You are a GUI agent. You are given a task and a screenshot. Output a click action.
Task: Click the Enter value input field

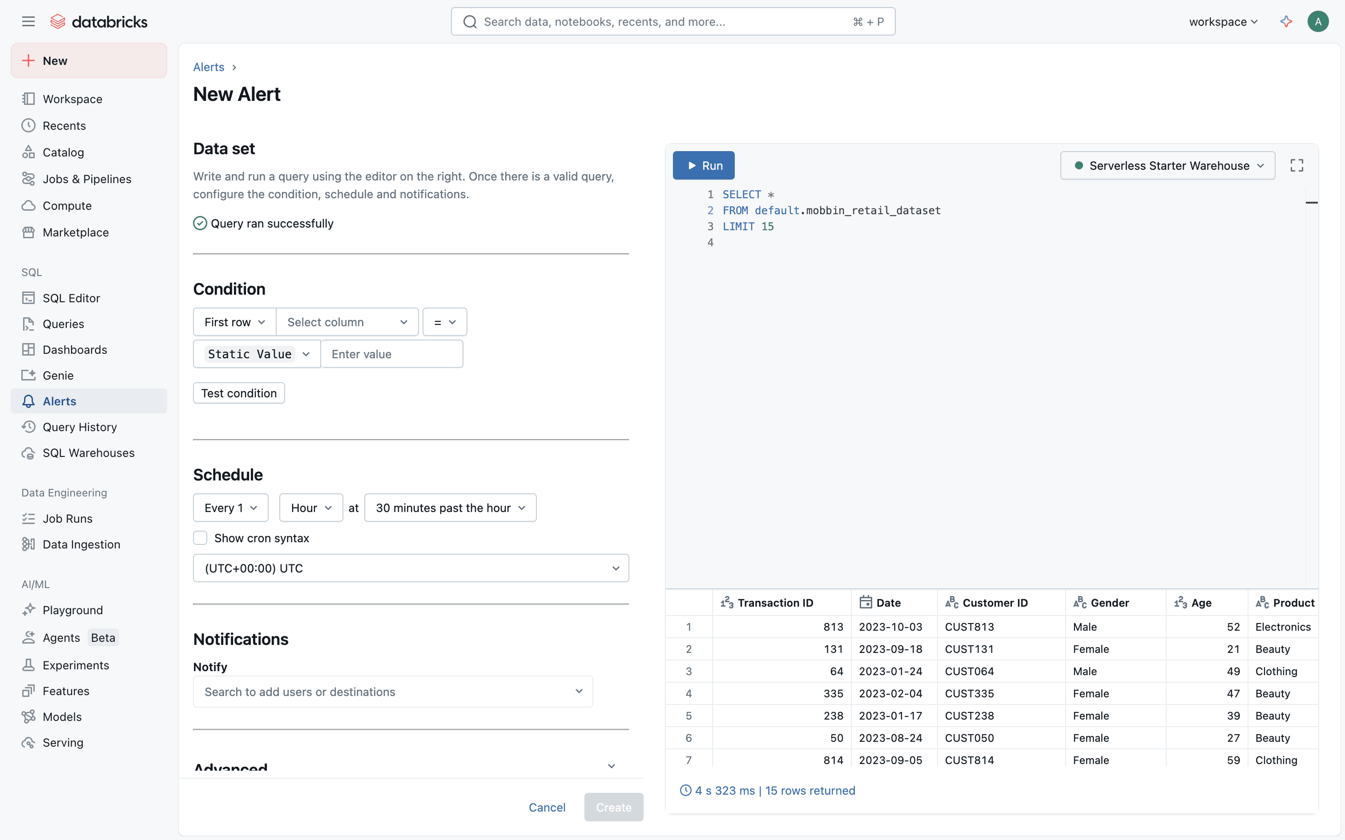pyautogui.click(x=392, y=354)
